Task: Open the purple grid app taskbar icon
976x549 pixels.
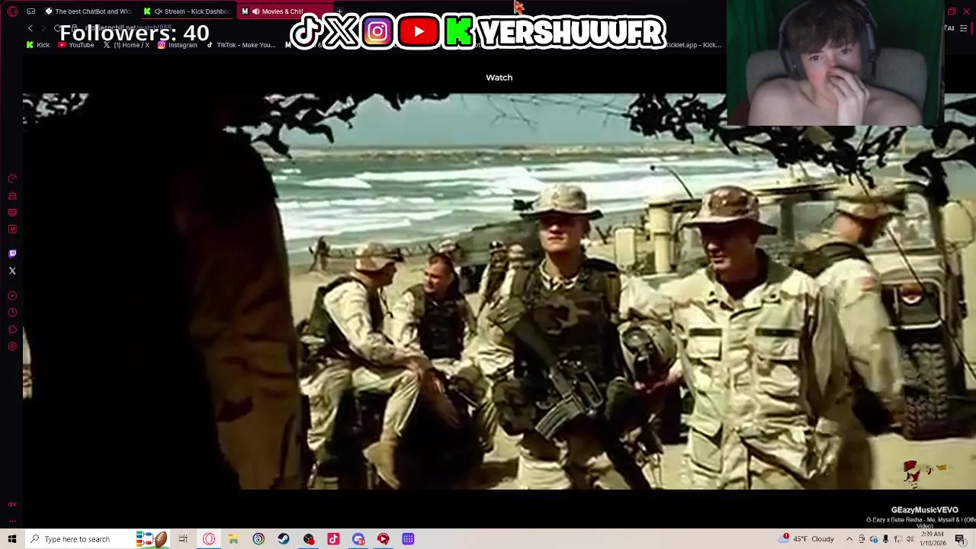Action: 408,539
